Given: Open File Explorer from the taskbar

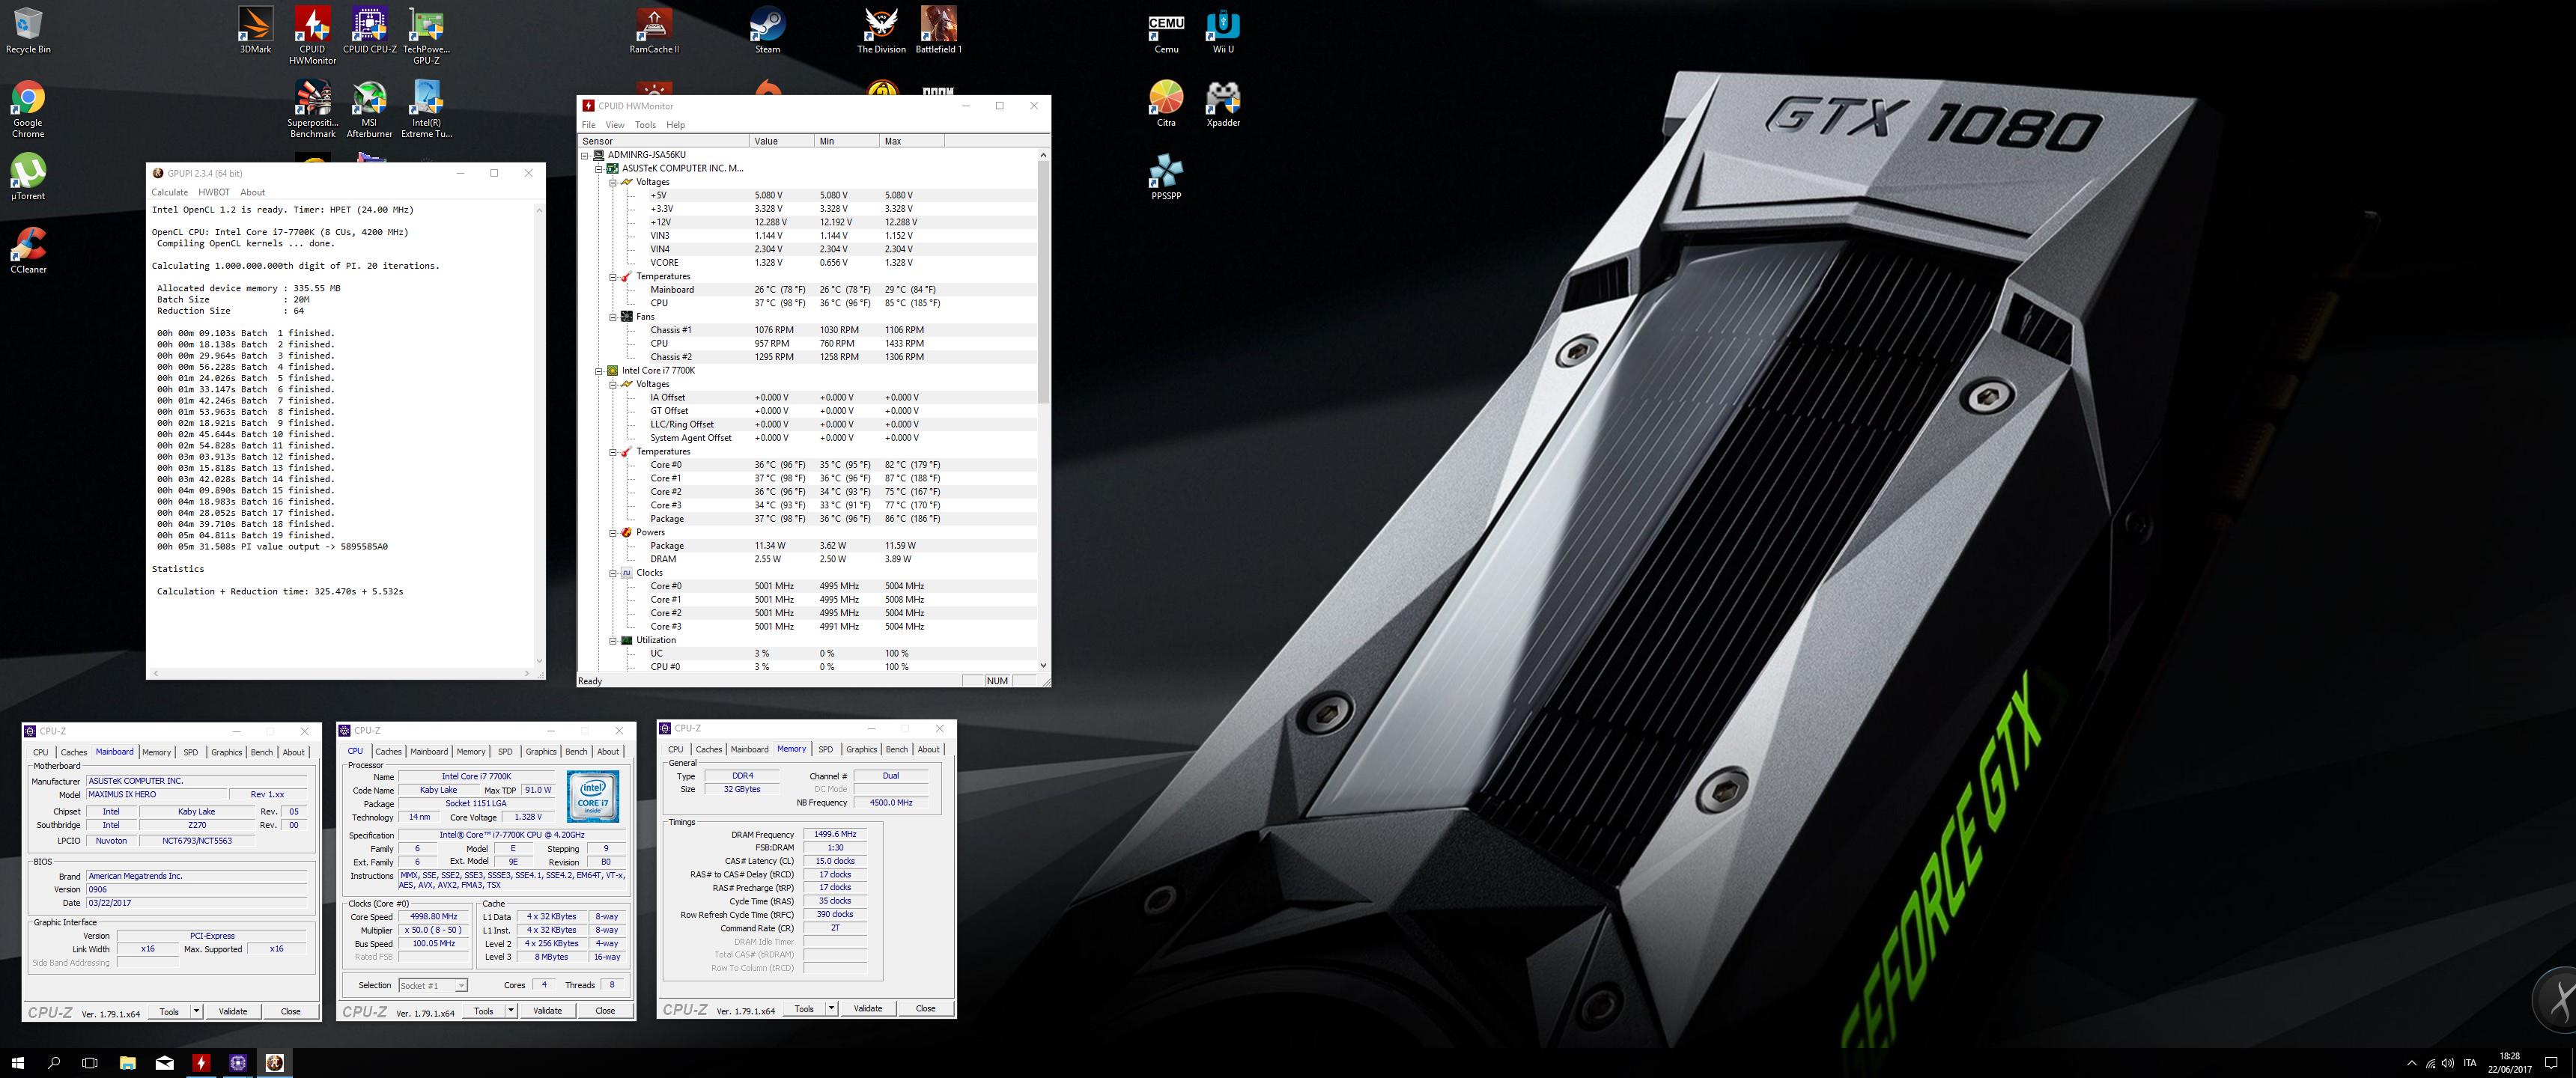Looking at the screenshot, I should 127,1063.
